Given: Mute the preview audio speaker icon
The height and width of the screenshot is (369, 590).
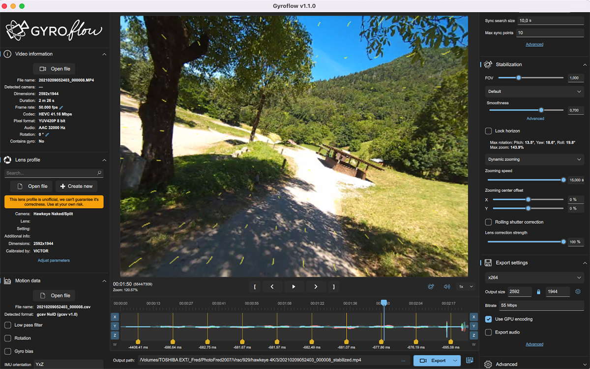Looking at the screenshot, I should tap(447, 286).
